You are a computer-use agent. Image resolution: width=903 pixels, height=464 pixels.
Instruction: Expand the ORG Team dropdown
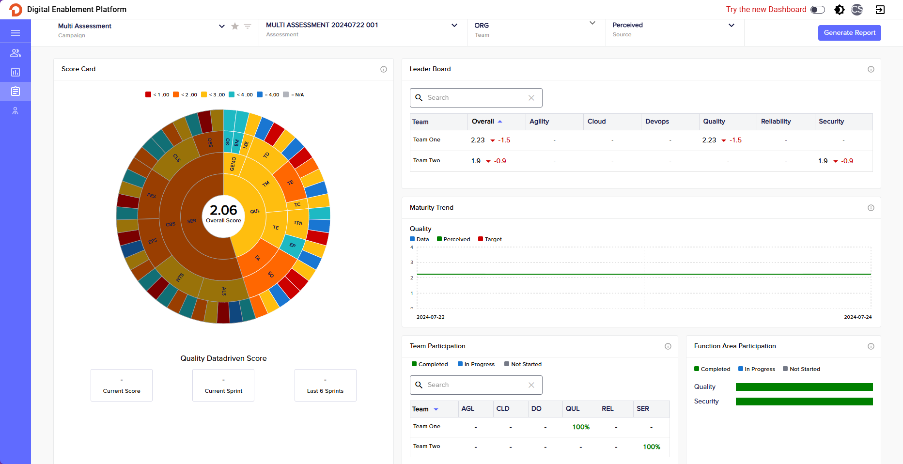pos(592,23)
